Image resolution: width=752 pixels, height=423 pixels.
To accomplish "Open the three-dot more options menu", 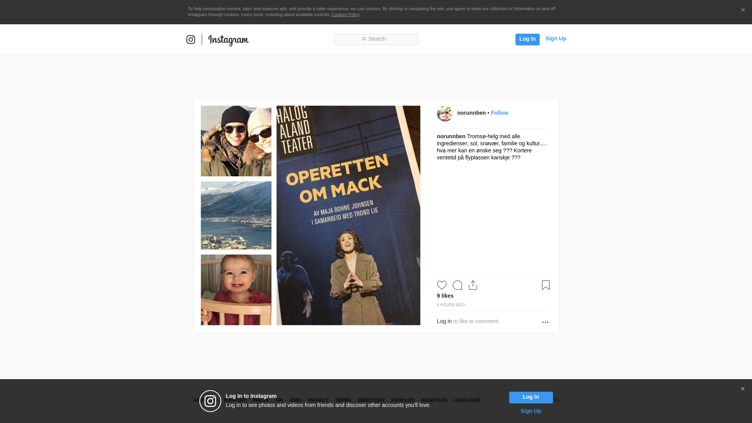I will point(545,322).
